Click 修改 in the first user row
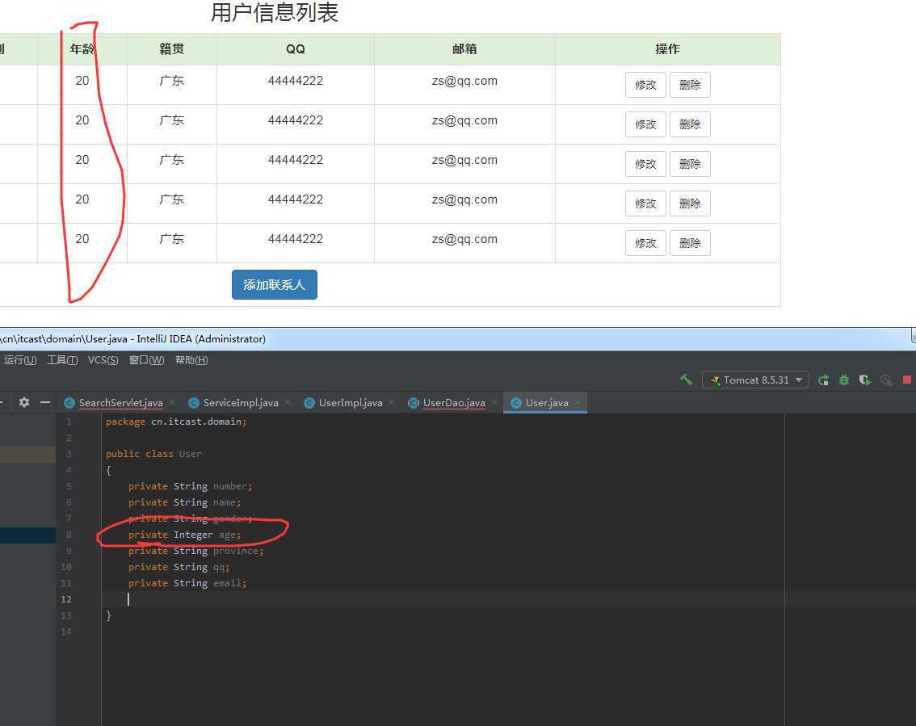 point(645,85)
